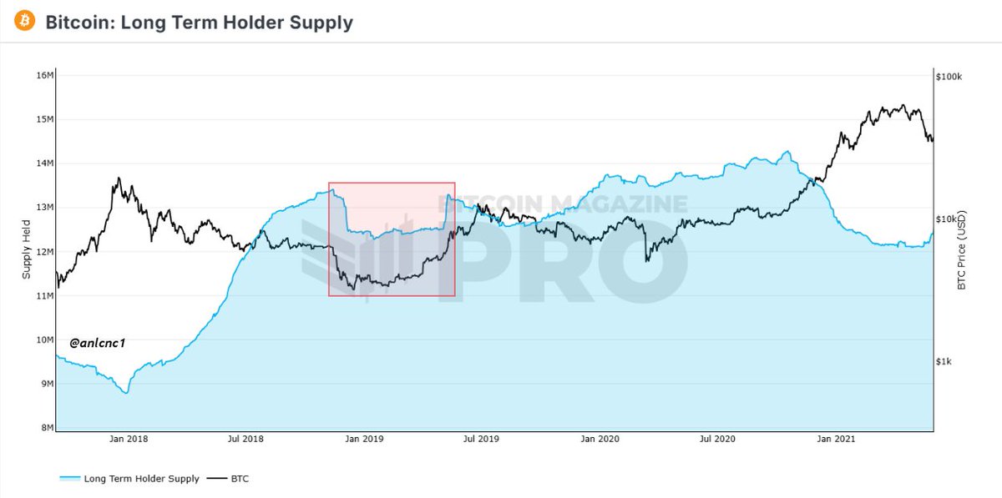Click the Jul 2018 x-axis label
The image size is (1002, 498).
click(245, 438)
